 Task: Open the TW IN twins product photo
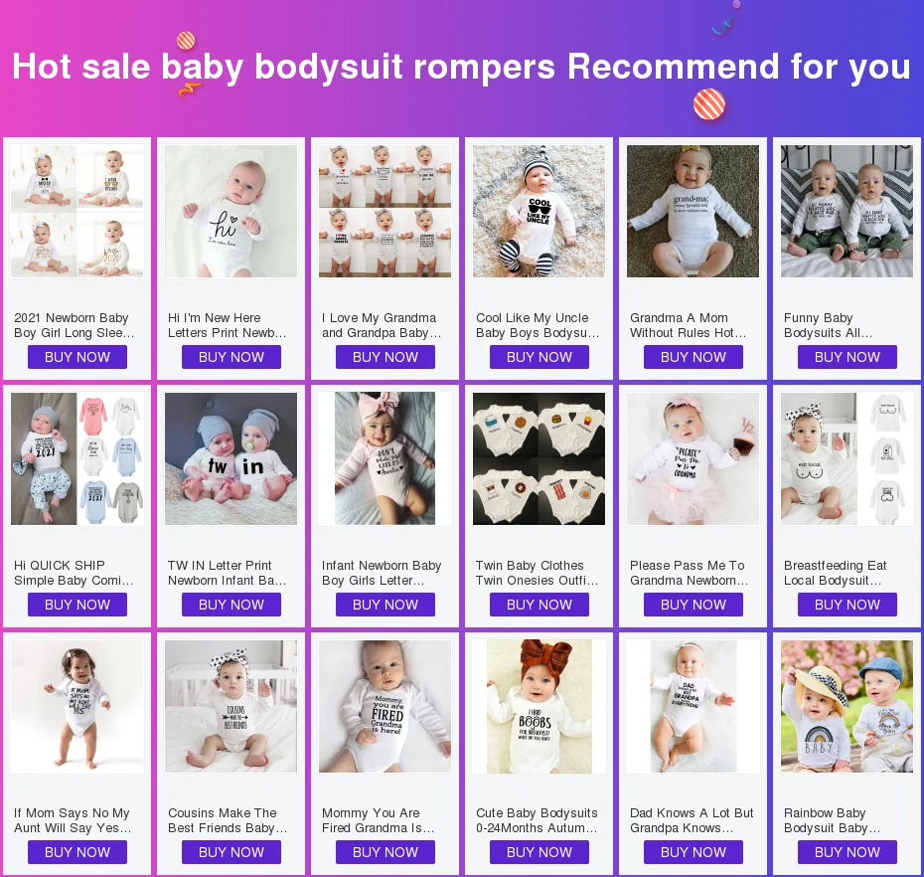[231, 458]
